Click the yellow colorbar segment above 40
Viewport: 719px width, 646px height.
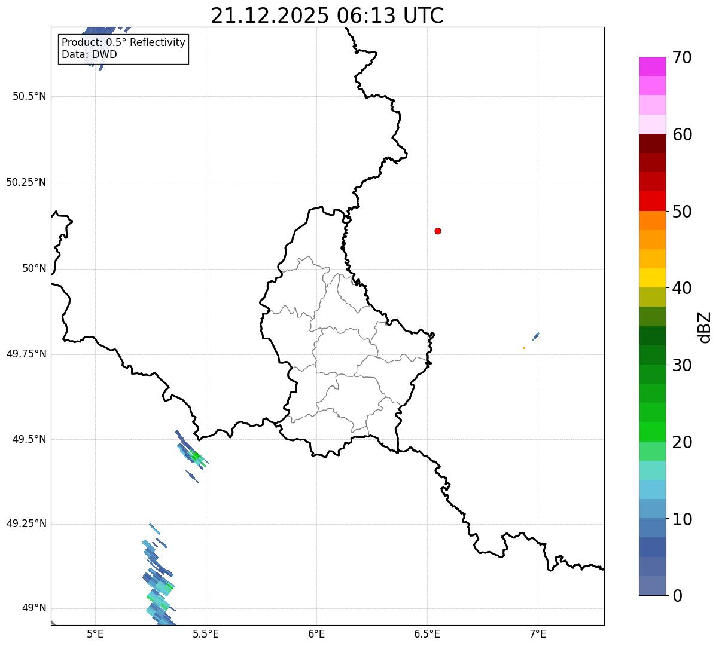coord(652,278)
